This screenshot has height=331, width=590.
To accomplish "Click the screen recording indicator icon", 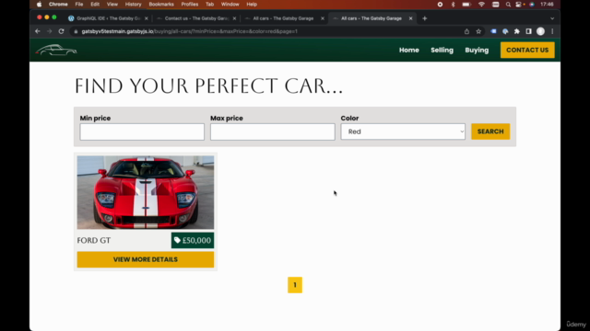I will (440, 5).
